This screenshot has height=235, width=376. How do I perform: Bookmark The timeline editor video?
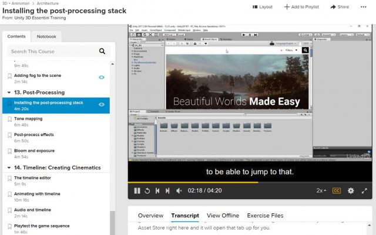(x=9, y=179)
